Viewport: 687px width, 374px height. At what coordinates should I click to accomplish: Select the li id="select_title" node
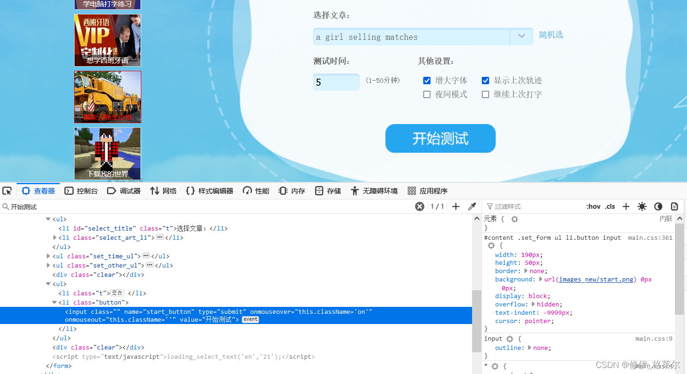click(x=143, y=229)
